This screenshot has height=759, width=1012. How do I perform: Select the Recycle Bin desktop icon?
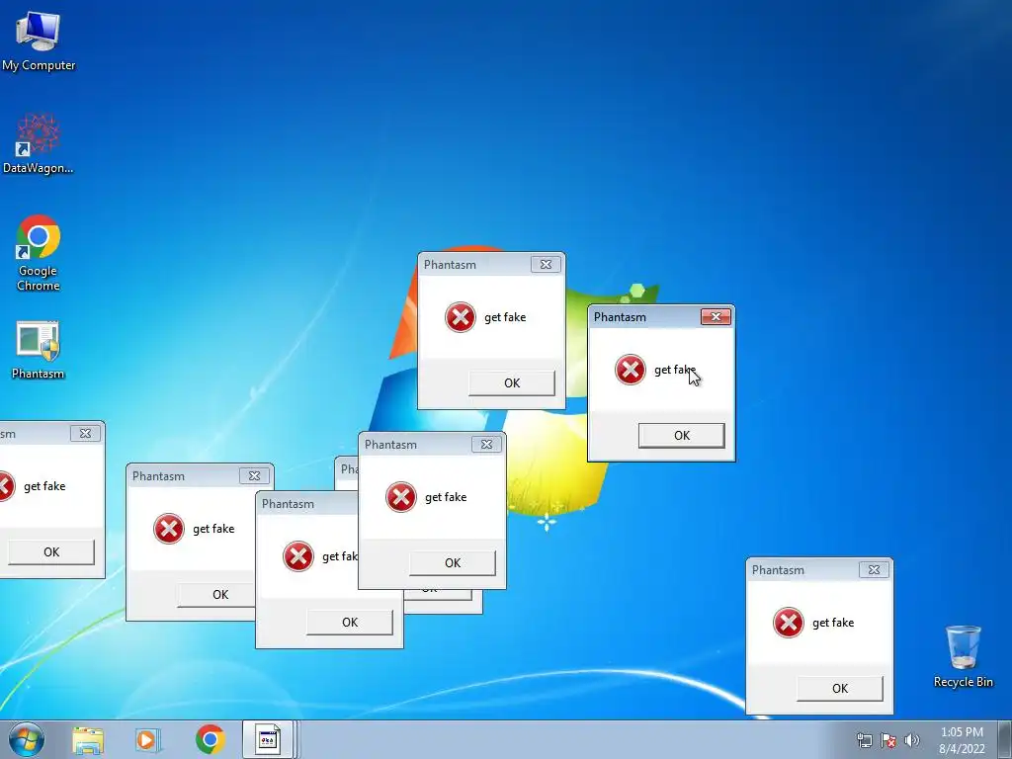point(963,656)
